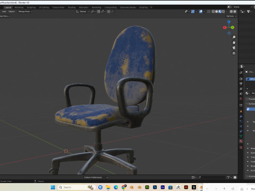This screenshot has width=255, height=191.
Task: Open the gizmo options dropdown arrow
Action: 196,12
